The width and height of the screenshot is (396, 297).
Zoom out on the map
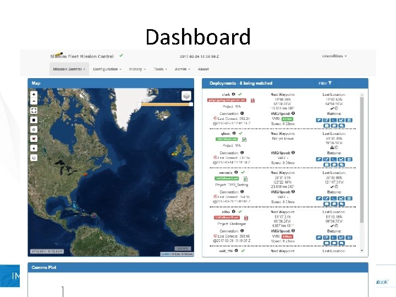click(34, 101)
